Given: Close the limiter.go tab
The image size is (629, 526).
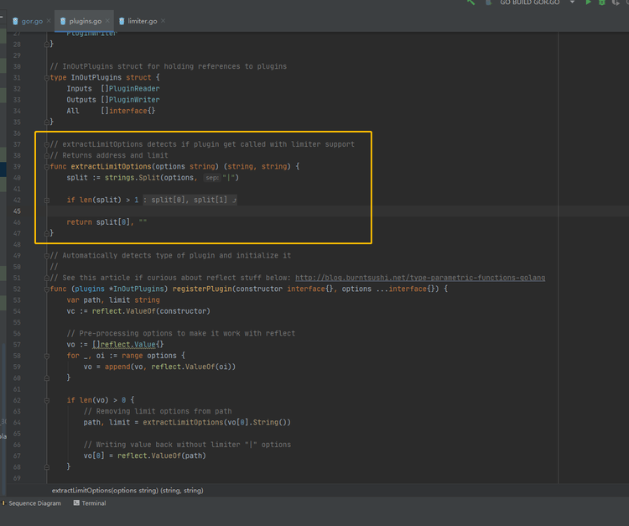Looking at the screenshot, I should click(164, 20).
